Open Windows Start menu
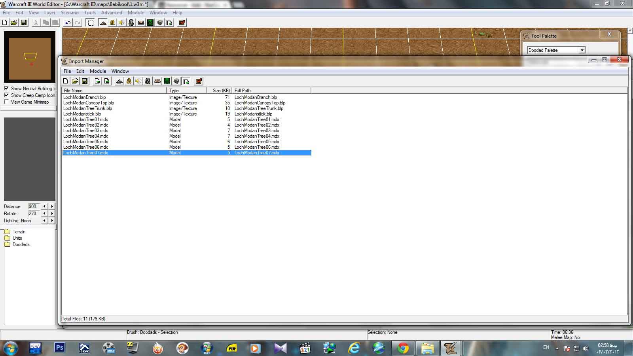 tap(11, 348)
